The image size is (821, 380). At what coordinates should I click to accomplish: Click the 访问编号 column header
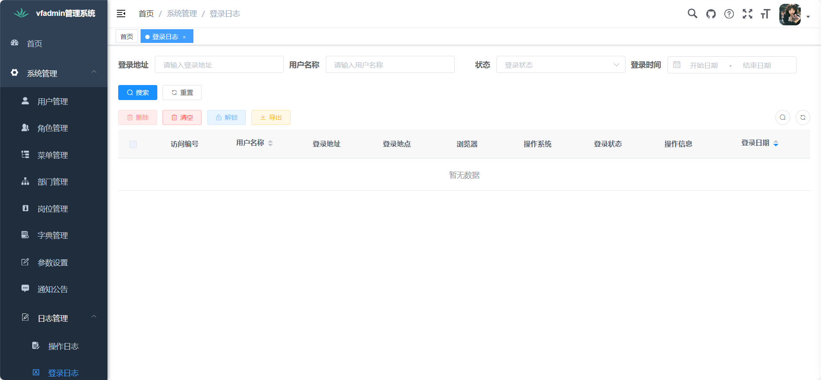tap(184, 144)
